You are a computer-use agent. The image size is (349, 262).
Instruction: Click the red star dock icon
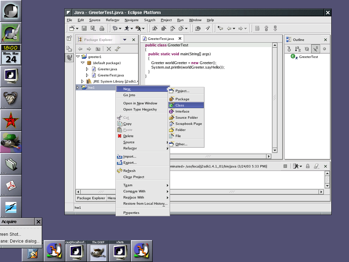click(x=11, y=120)
